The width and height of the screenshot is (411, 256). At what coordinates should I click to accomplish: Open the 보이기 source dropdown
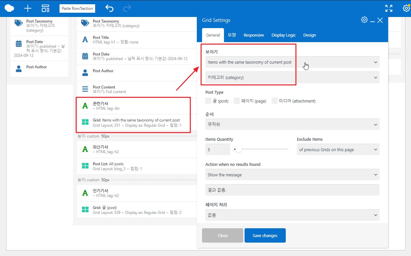point(292,62)
